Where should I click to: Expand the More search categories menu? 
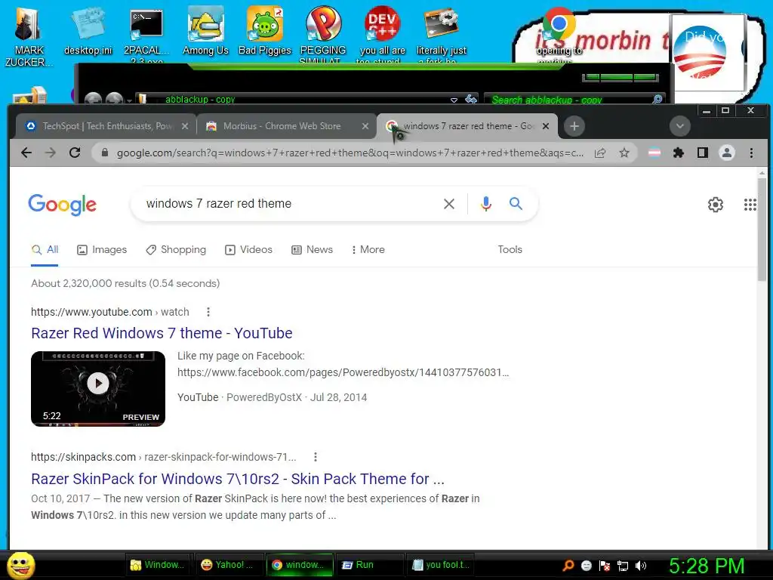368,249
